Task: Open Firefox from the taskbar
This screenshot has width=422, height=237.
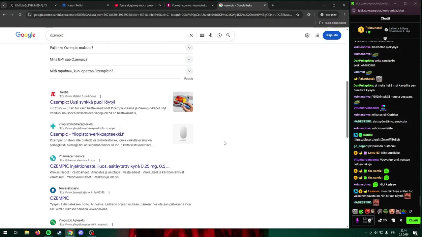Action: click(38, 233)
